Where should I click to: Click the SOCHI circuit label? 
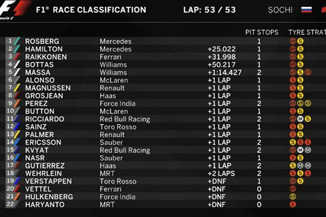click(280, 10)
